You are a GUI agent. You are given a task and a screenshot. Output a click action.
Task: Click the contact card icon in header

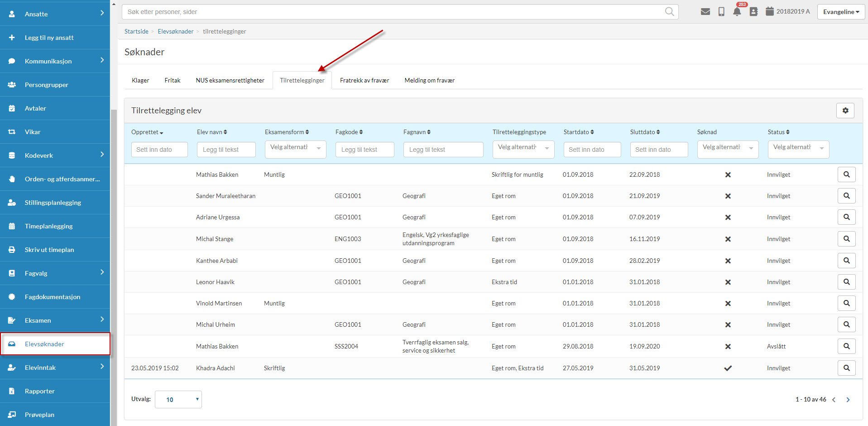[753, 12]
